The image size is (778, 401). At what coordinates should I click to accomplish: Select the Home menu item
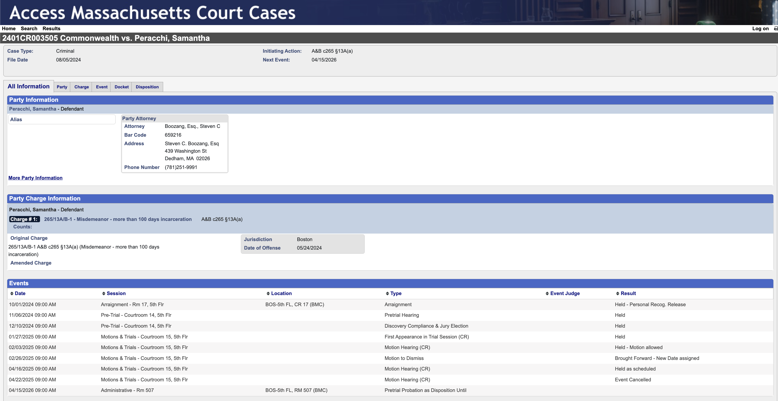pyautogui.click(x=9, y=28)
